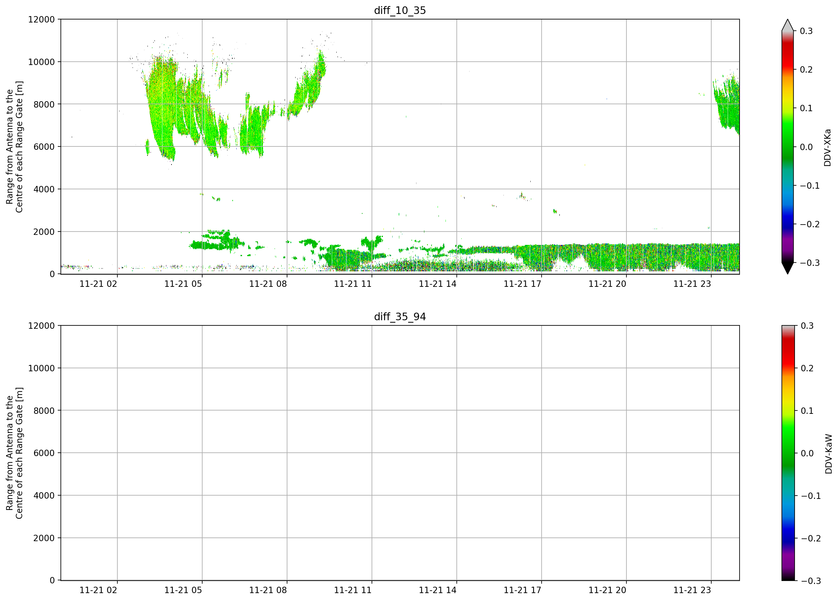Click the −0.1 tick on DDV-KaW colorbar
The width and height of the screenshot is (839, 601).
tap(811, 496)
